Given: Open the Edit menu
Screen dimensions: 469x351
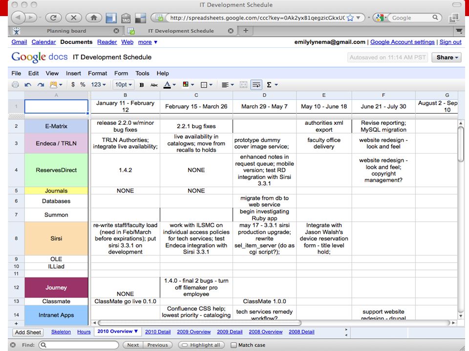Looking at the screenshot, I should [34, 74].
